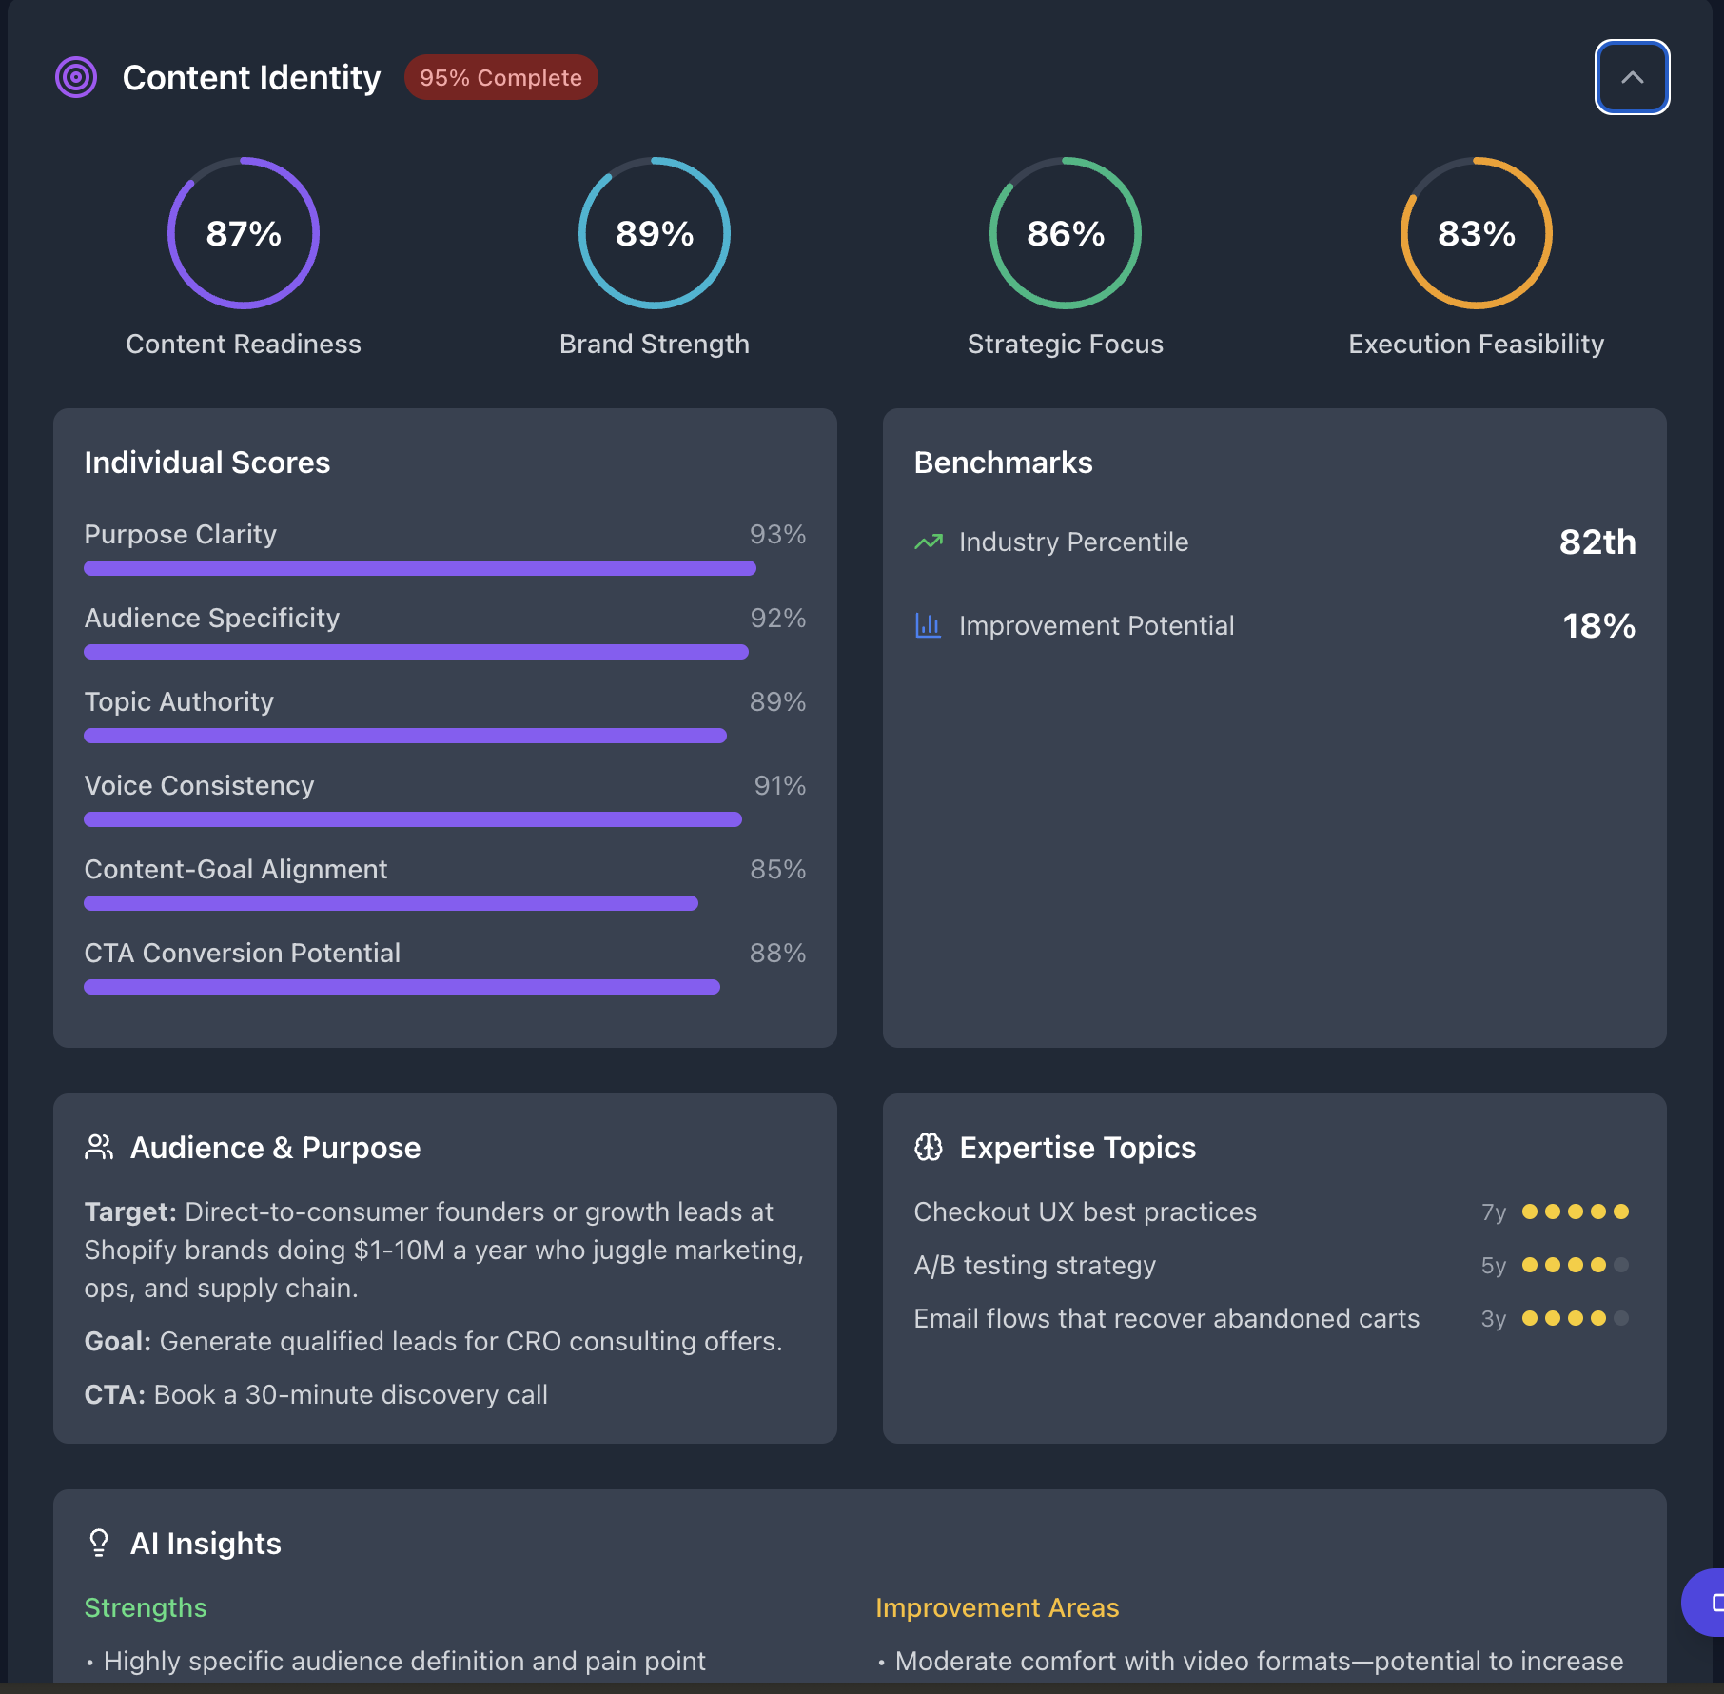Click the Content Identity target icon
The image size is (1724, 1694).
pyautogui.click(x=75, y=77)
